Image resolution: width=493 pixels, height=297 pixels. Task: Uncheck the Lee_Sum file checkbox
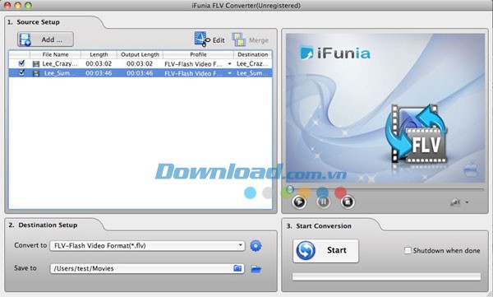[x=21, y=72]
